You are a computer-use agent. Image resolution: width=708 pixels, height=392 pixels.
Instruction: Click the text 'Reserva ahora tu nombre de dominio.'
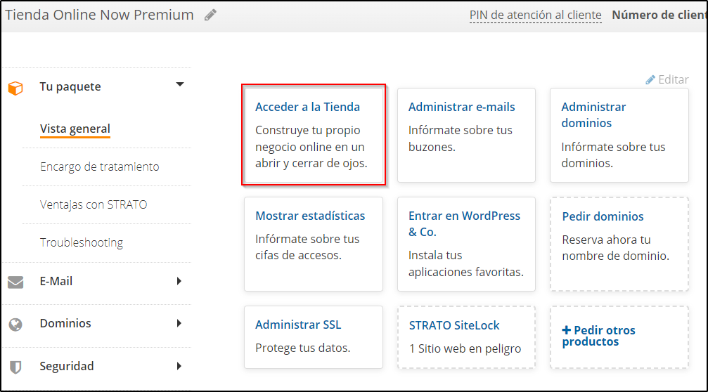tap(615, 248)
